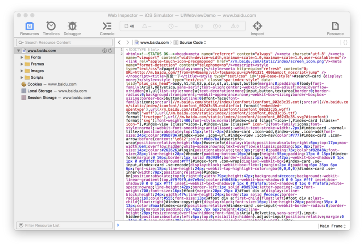Click the Filter Resource List field

coord(64,225)
